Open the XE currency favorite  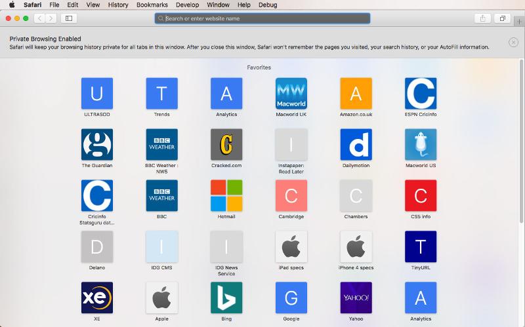pyautogui.click(x=96, y=298)
